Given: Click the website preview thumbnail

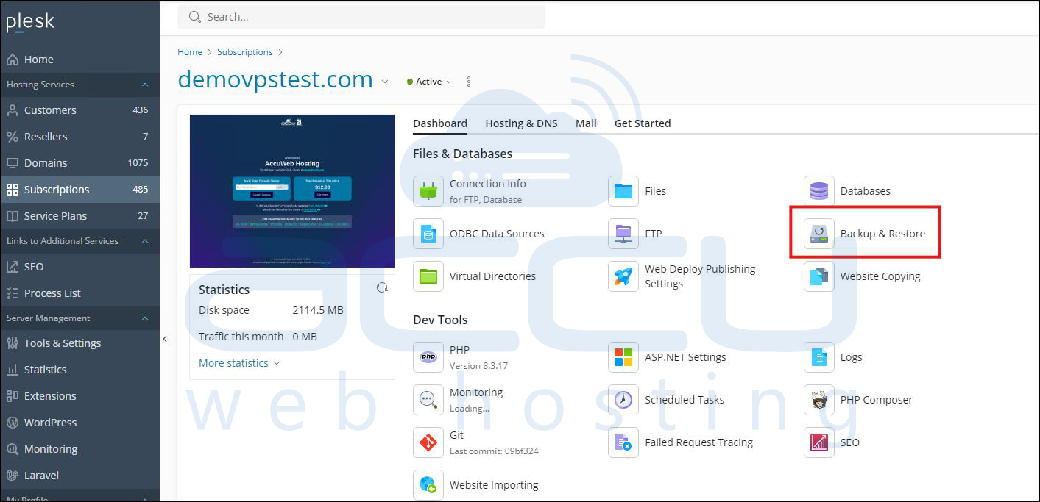Looking at the screenshot, I should [x=292, y=191].
